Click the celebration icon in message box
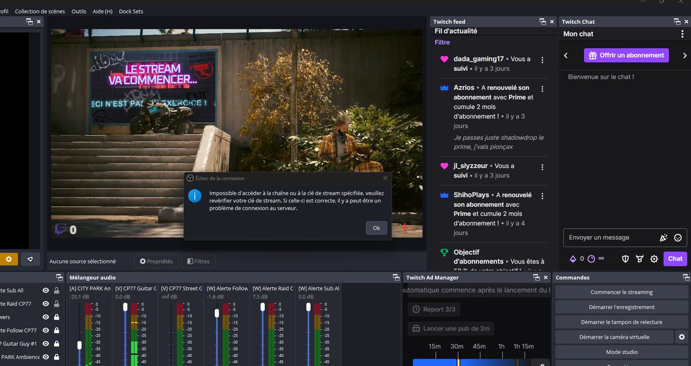This screenshot has width=691, height=366. point(663,238)
